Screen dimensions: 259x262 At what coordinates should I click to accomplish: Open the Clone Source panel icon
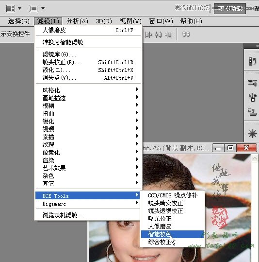(x=252, y=112)
